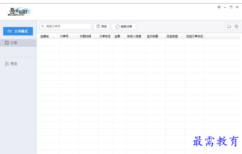
Task: Open settings gear in title bar
Action: coord(219,7)
